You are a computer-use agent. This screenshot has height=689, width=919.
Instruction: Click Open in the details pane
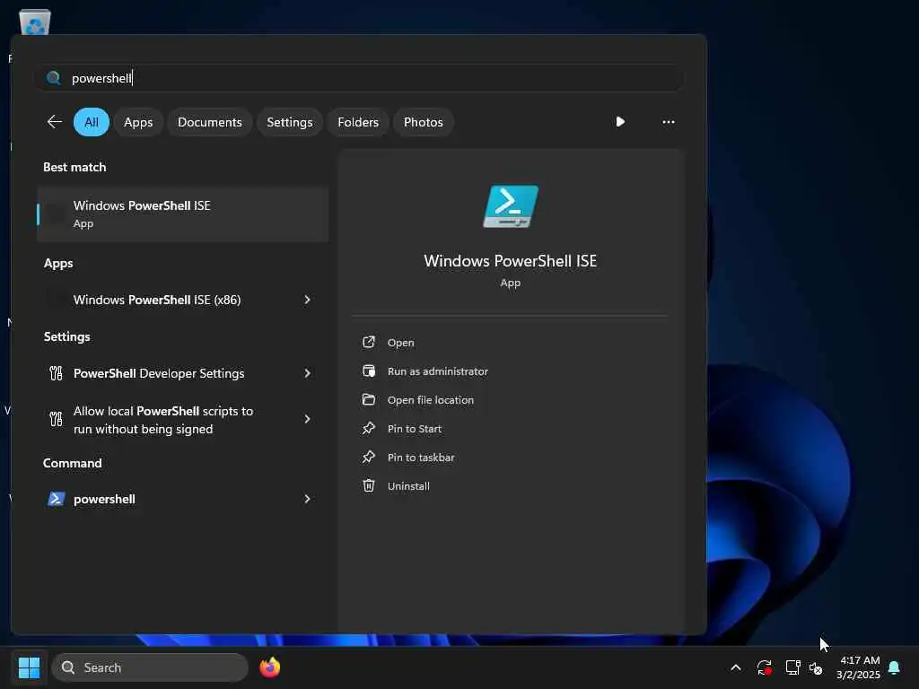point(400,343)
